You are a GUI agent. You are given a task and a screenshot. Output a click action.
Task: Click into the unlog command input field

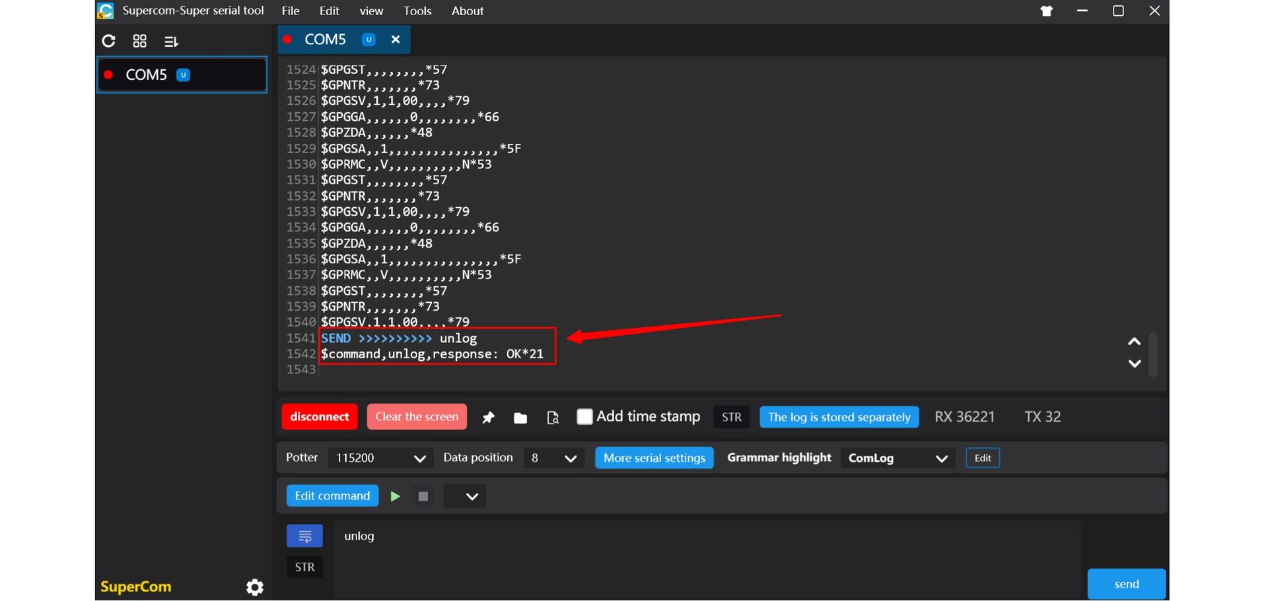pos(707,554)
